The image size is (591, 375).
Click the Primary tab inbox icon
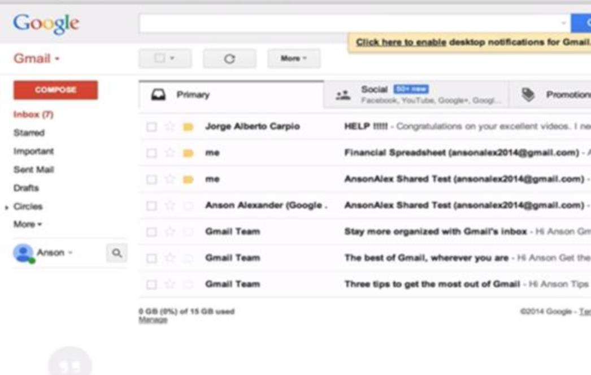158,94
